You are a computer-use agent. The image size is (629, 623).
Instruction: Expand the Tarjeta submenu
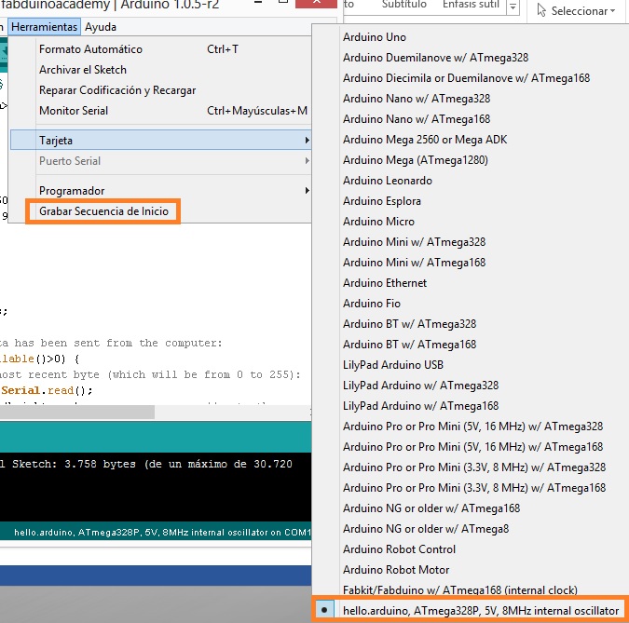coord(160,140)
